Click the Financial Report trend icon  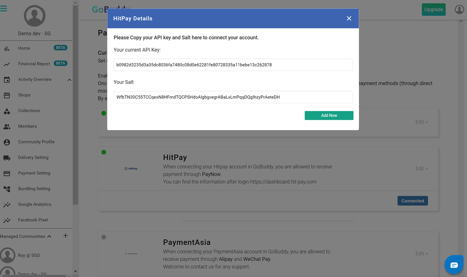tap(7, 64)
